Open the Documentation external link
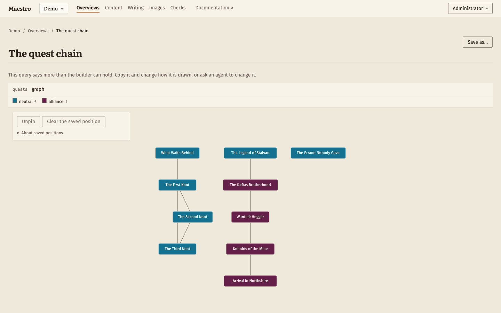501x313 pixels. coord(214,8)
